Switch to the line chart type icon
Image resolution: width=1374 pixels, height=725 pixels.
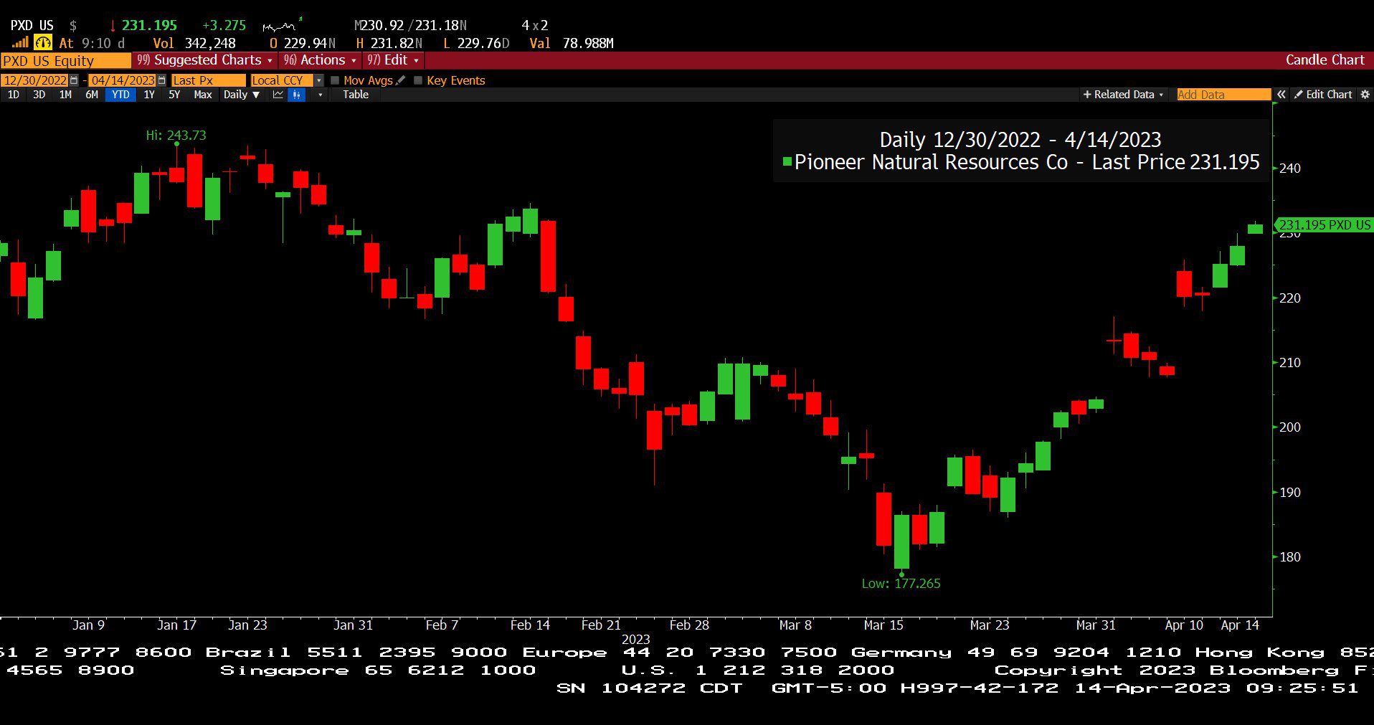click(278, 95)
